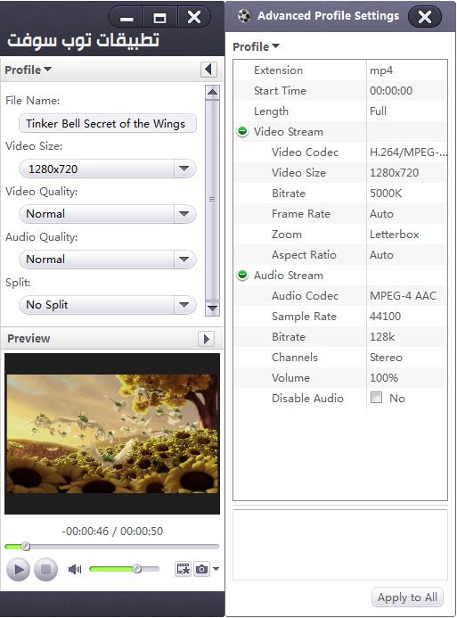This screenshot has width=457, height=618.
Task: Close the Advanced Profile Settings window
Action: [425, 17]
